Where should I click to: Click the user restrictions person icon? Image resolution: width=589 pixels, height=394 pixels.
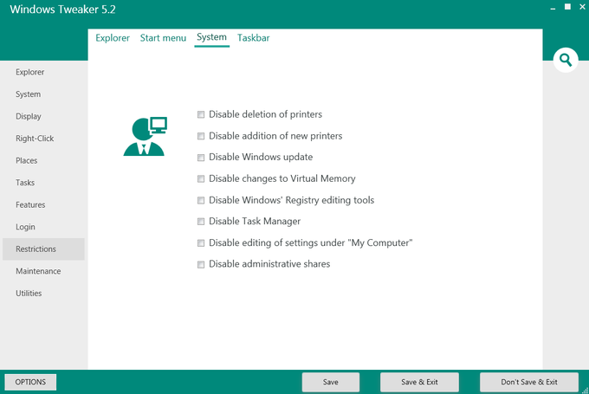pyautogui.click(x=145, y=136)
